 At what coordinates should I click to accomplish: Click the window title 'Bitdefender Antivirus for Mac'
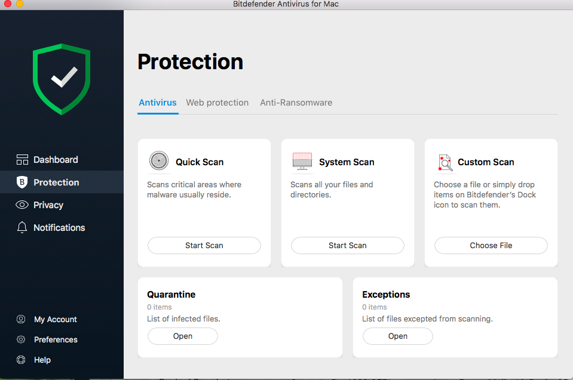tap(286, 4)
